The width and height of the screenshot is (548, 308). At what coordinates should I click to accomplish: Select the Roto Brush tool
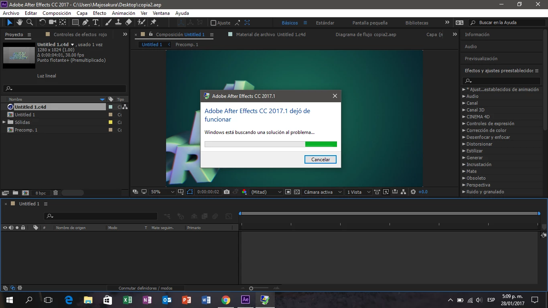click(x=141, y=22)
